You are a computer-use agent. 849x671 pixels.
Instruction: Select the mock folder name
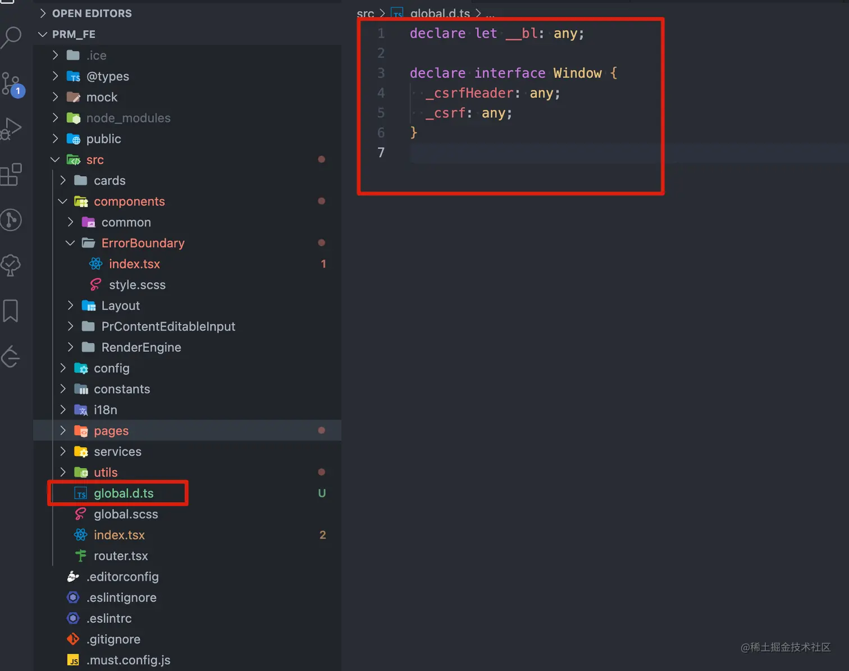102,97
